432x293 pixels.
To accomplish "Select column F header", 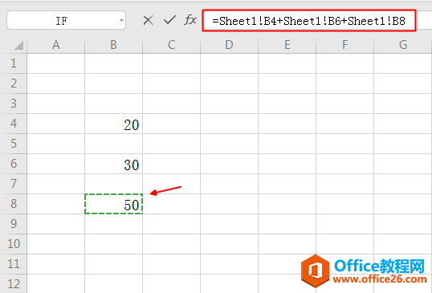I will point(345,45).
